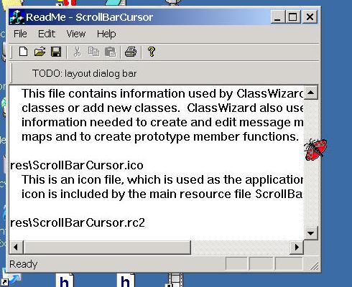Click the horizontal scrollbar right arrow

pos(297,247)
